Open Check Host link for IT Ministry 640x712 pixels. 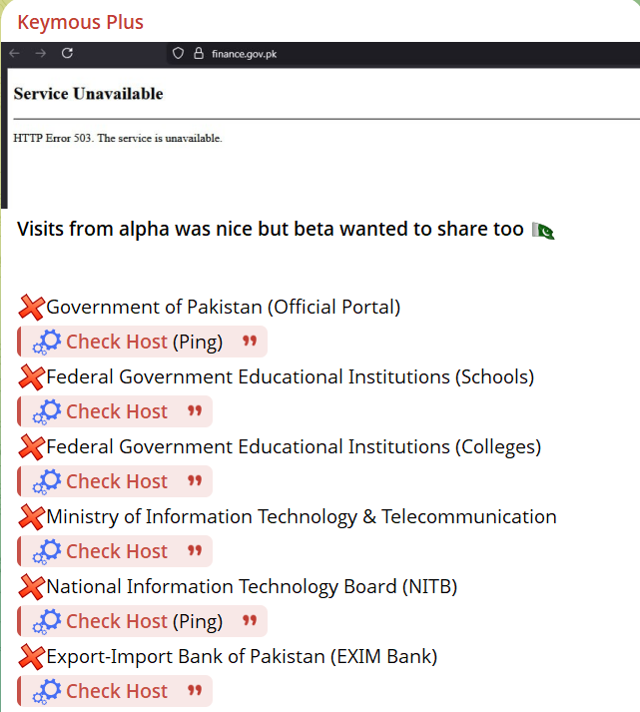tap(117, 551)
